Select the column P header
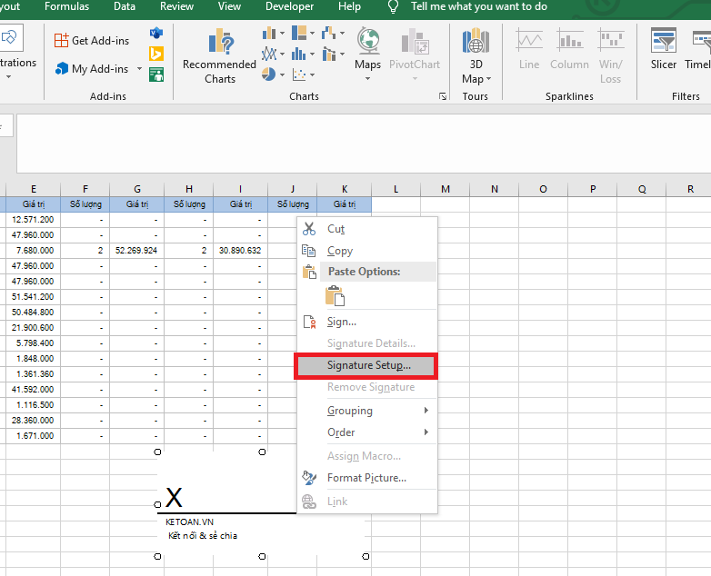 point(592,189)
